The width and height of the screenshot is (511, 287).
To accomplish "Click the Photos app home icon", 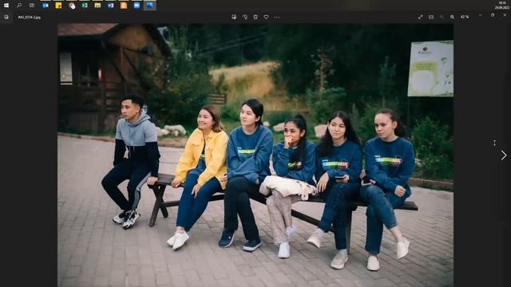I will point(6,17).
